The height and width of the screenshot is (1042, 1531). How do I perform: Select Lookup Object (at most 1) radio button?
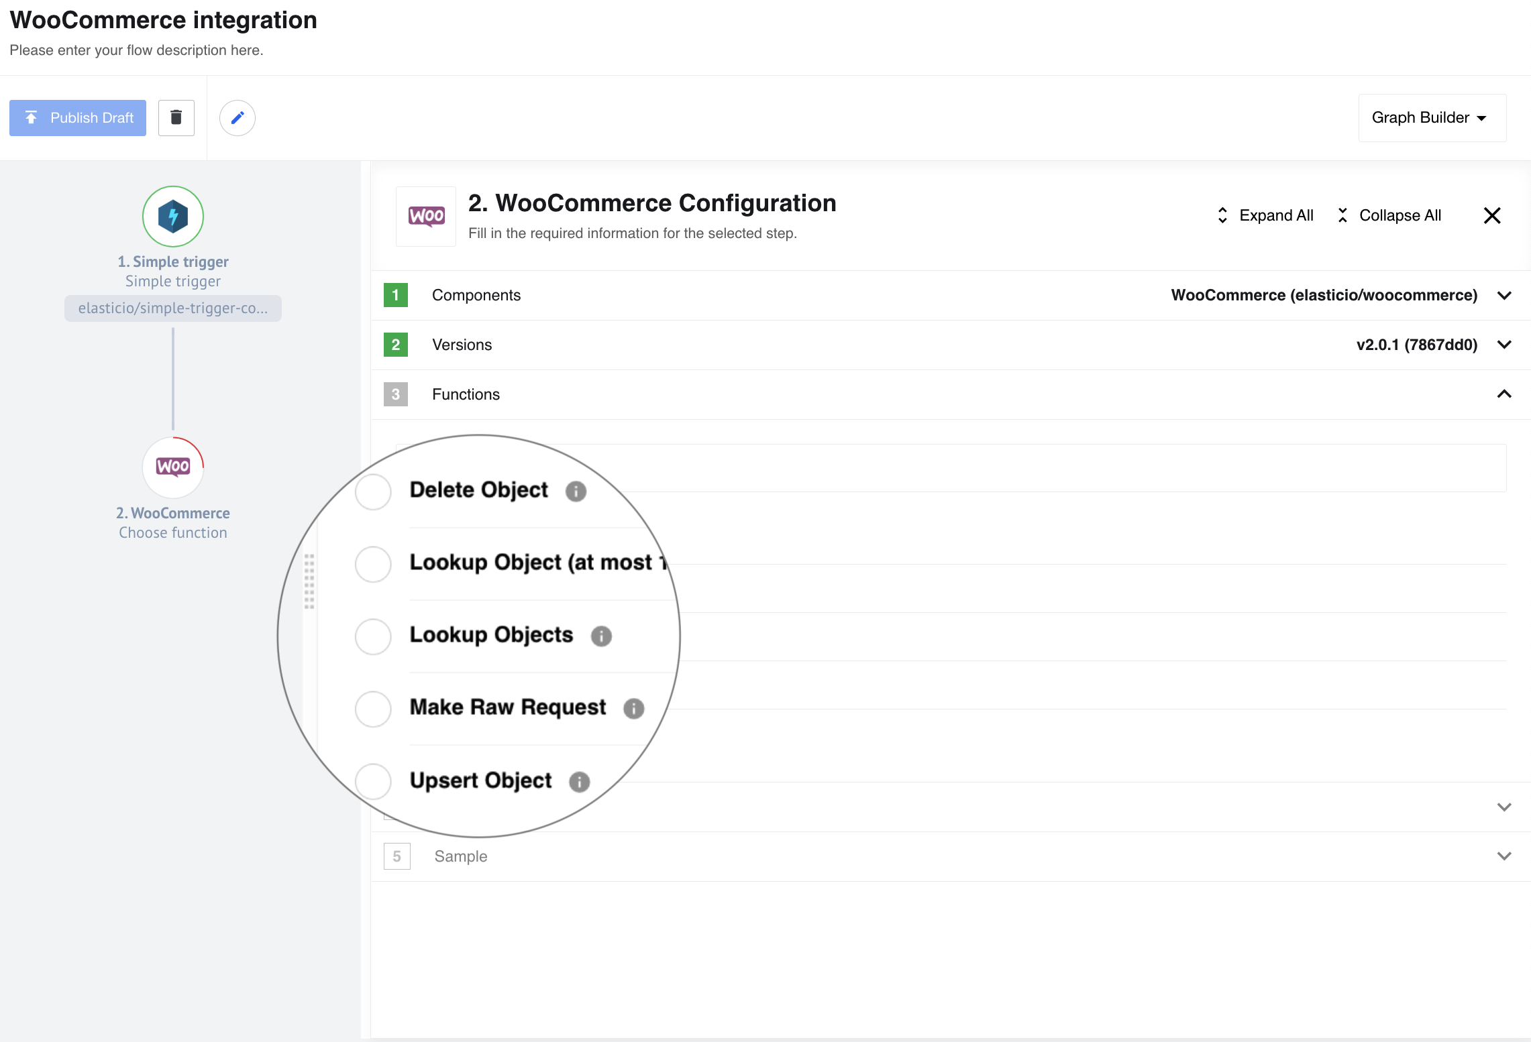pos(373,564)
